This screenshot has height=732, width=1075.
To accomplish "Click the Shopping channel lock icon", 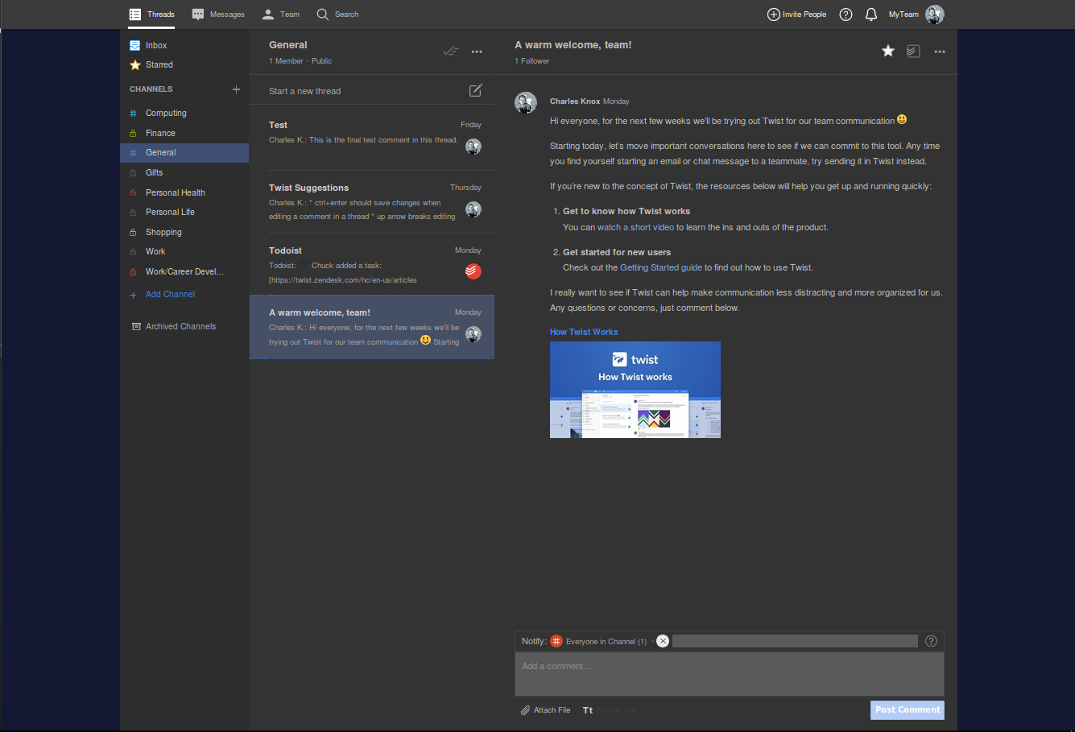I will pyautogui.click(x=133, y=232).
